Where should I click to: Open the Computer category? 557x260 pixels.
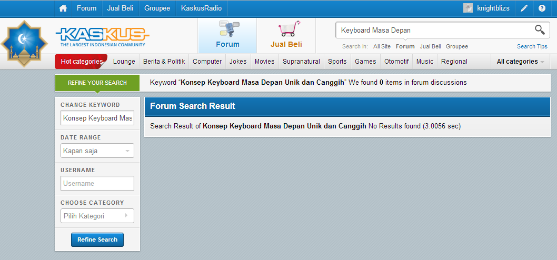click(207, 62)
